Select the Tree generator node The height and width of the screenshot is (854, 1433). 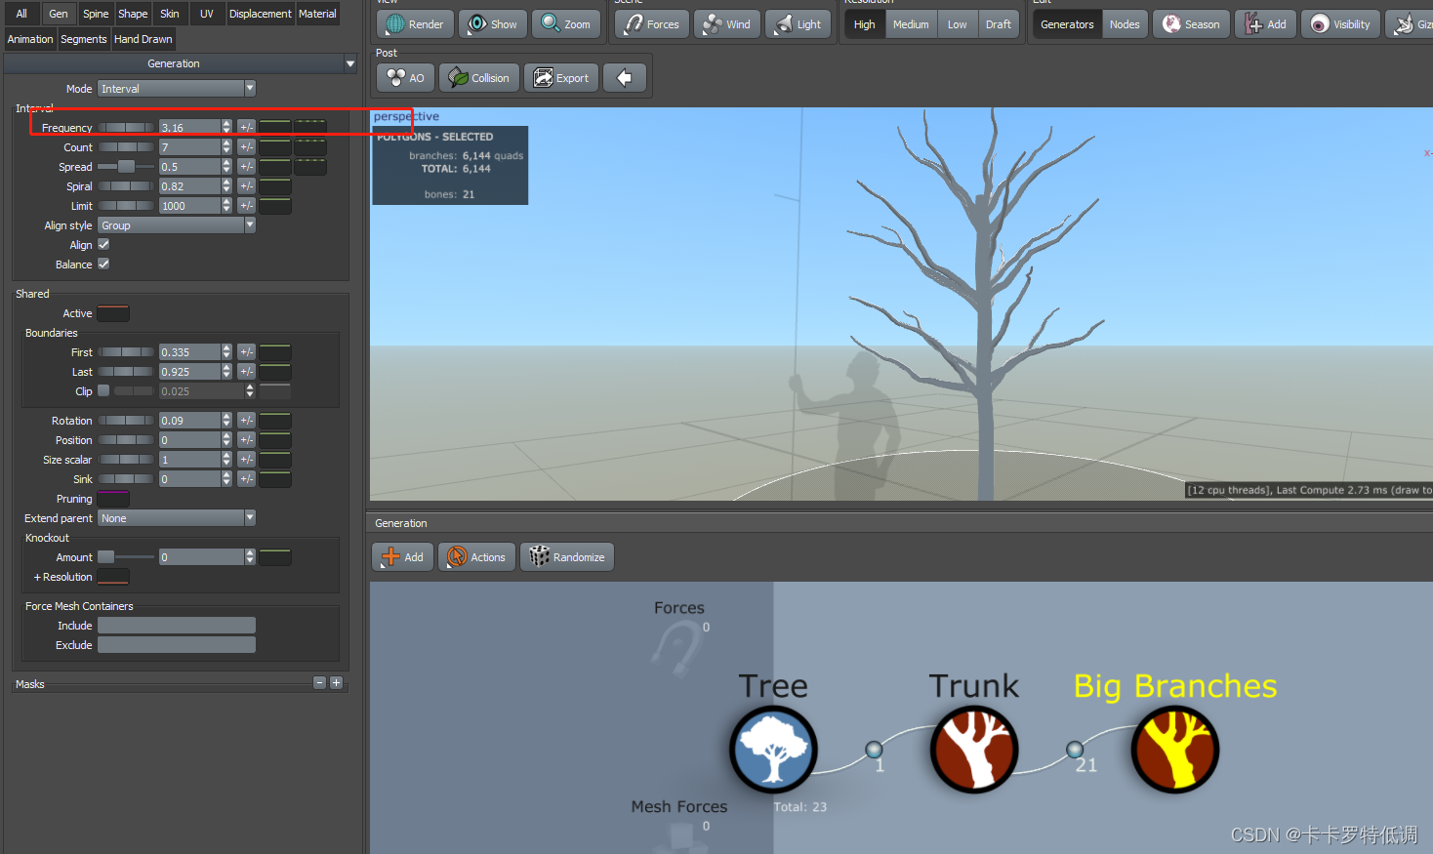coord(773,750)
